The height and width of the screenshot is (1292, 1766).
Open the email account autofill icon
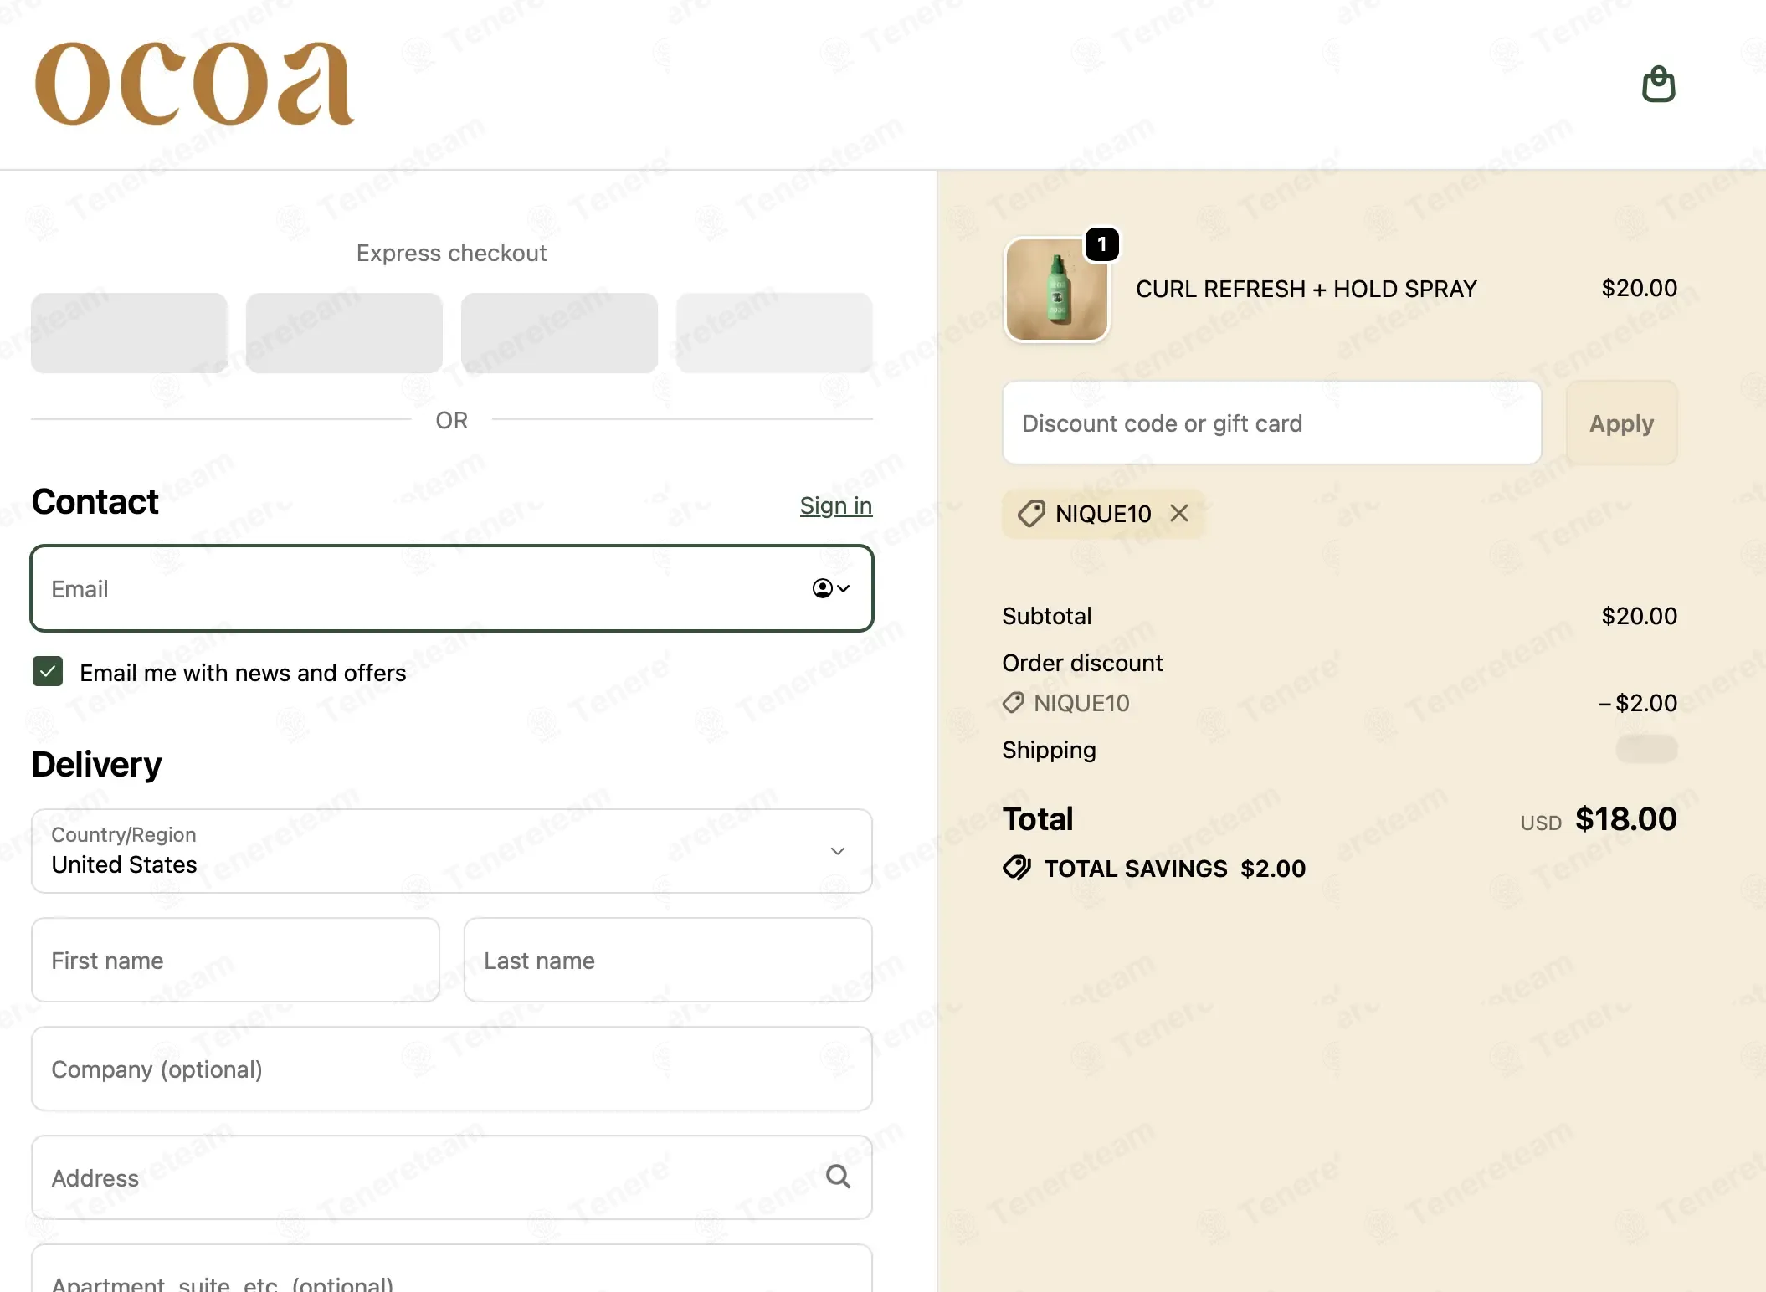point(831,588)
